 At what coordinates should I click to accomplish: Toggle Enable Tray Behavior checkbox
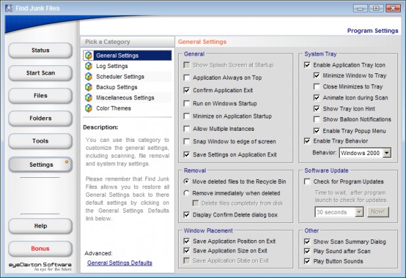click(307, 141)
